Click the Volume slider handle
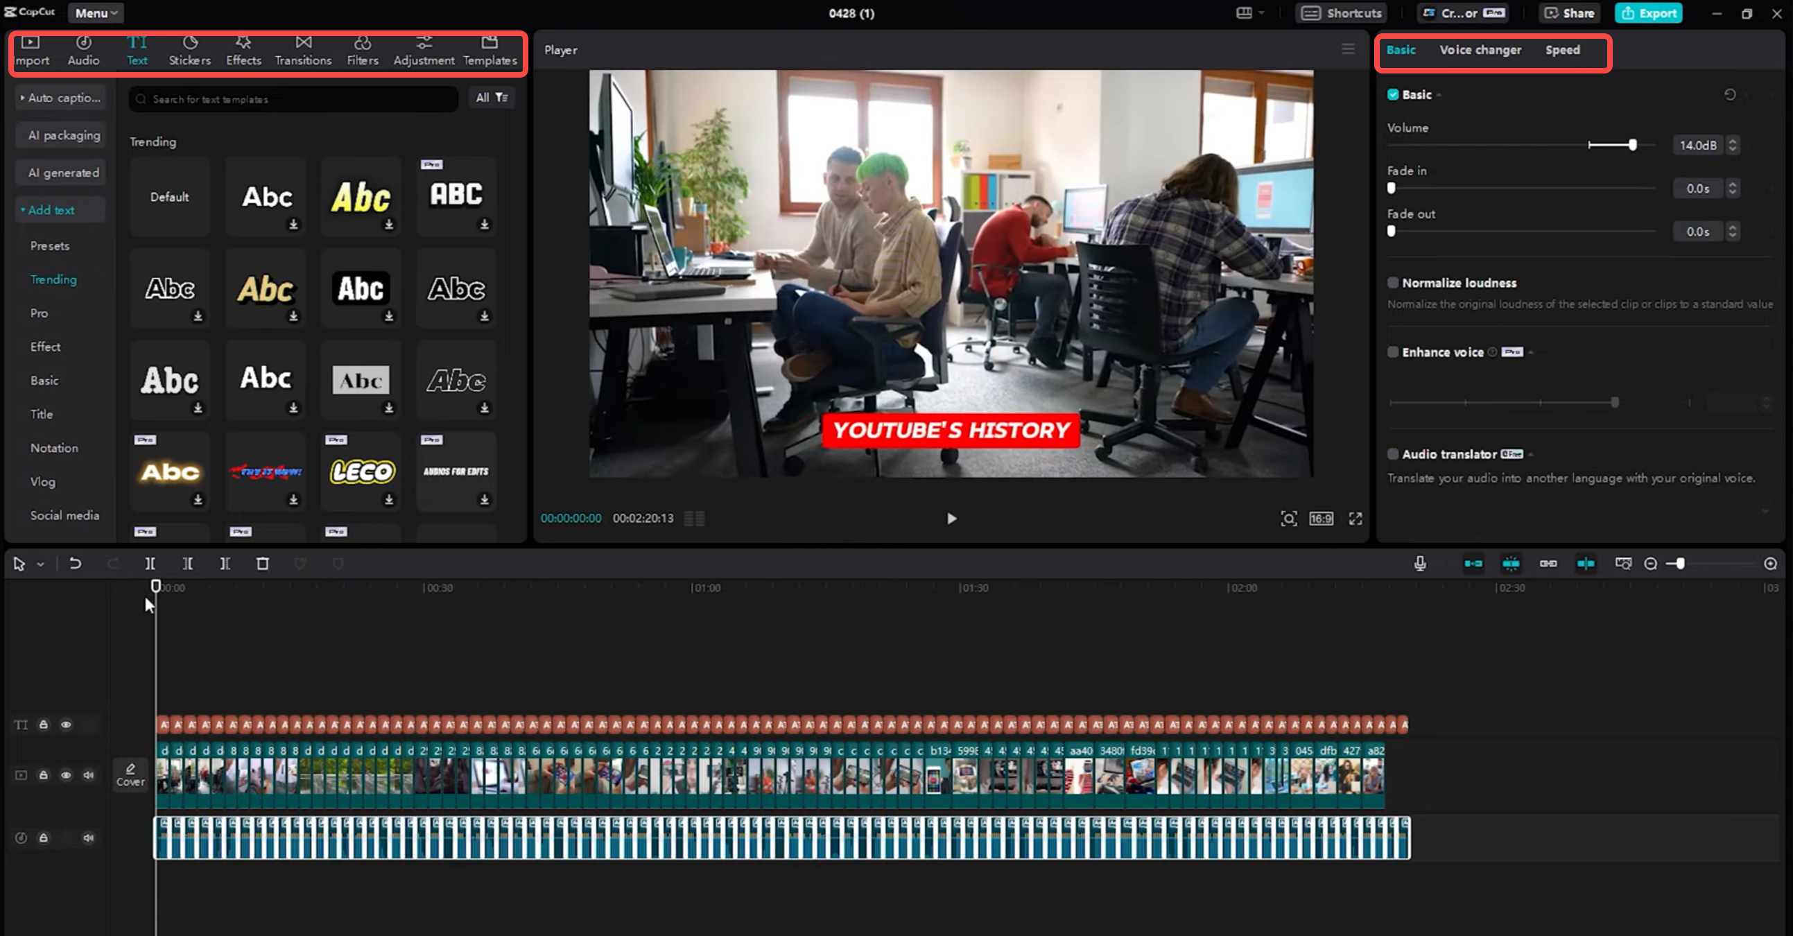 coord(1634,145)
